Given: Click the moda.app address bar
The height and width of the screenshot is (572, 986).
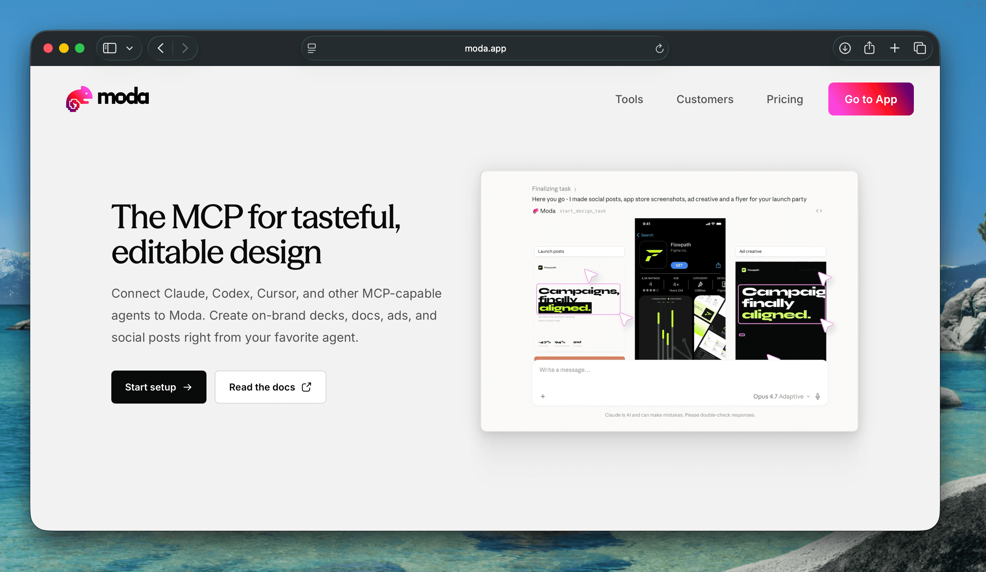Looking at the screenshot, I should 485,48.
